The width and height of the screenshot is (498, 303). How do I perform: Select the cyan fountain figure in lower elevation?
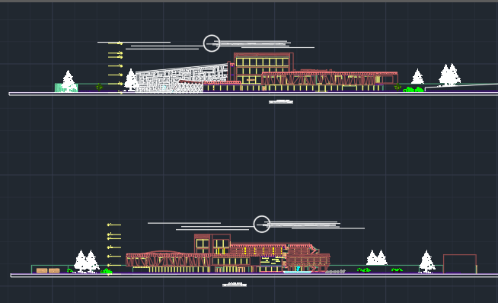[298, 269]
